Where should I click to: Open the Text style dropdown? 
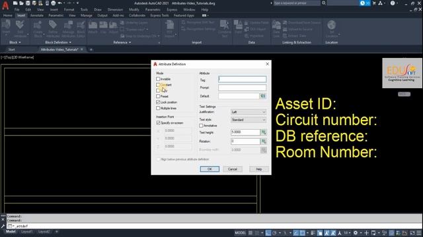tap(249, 120)
